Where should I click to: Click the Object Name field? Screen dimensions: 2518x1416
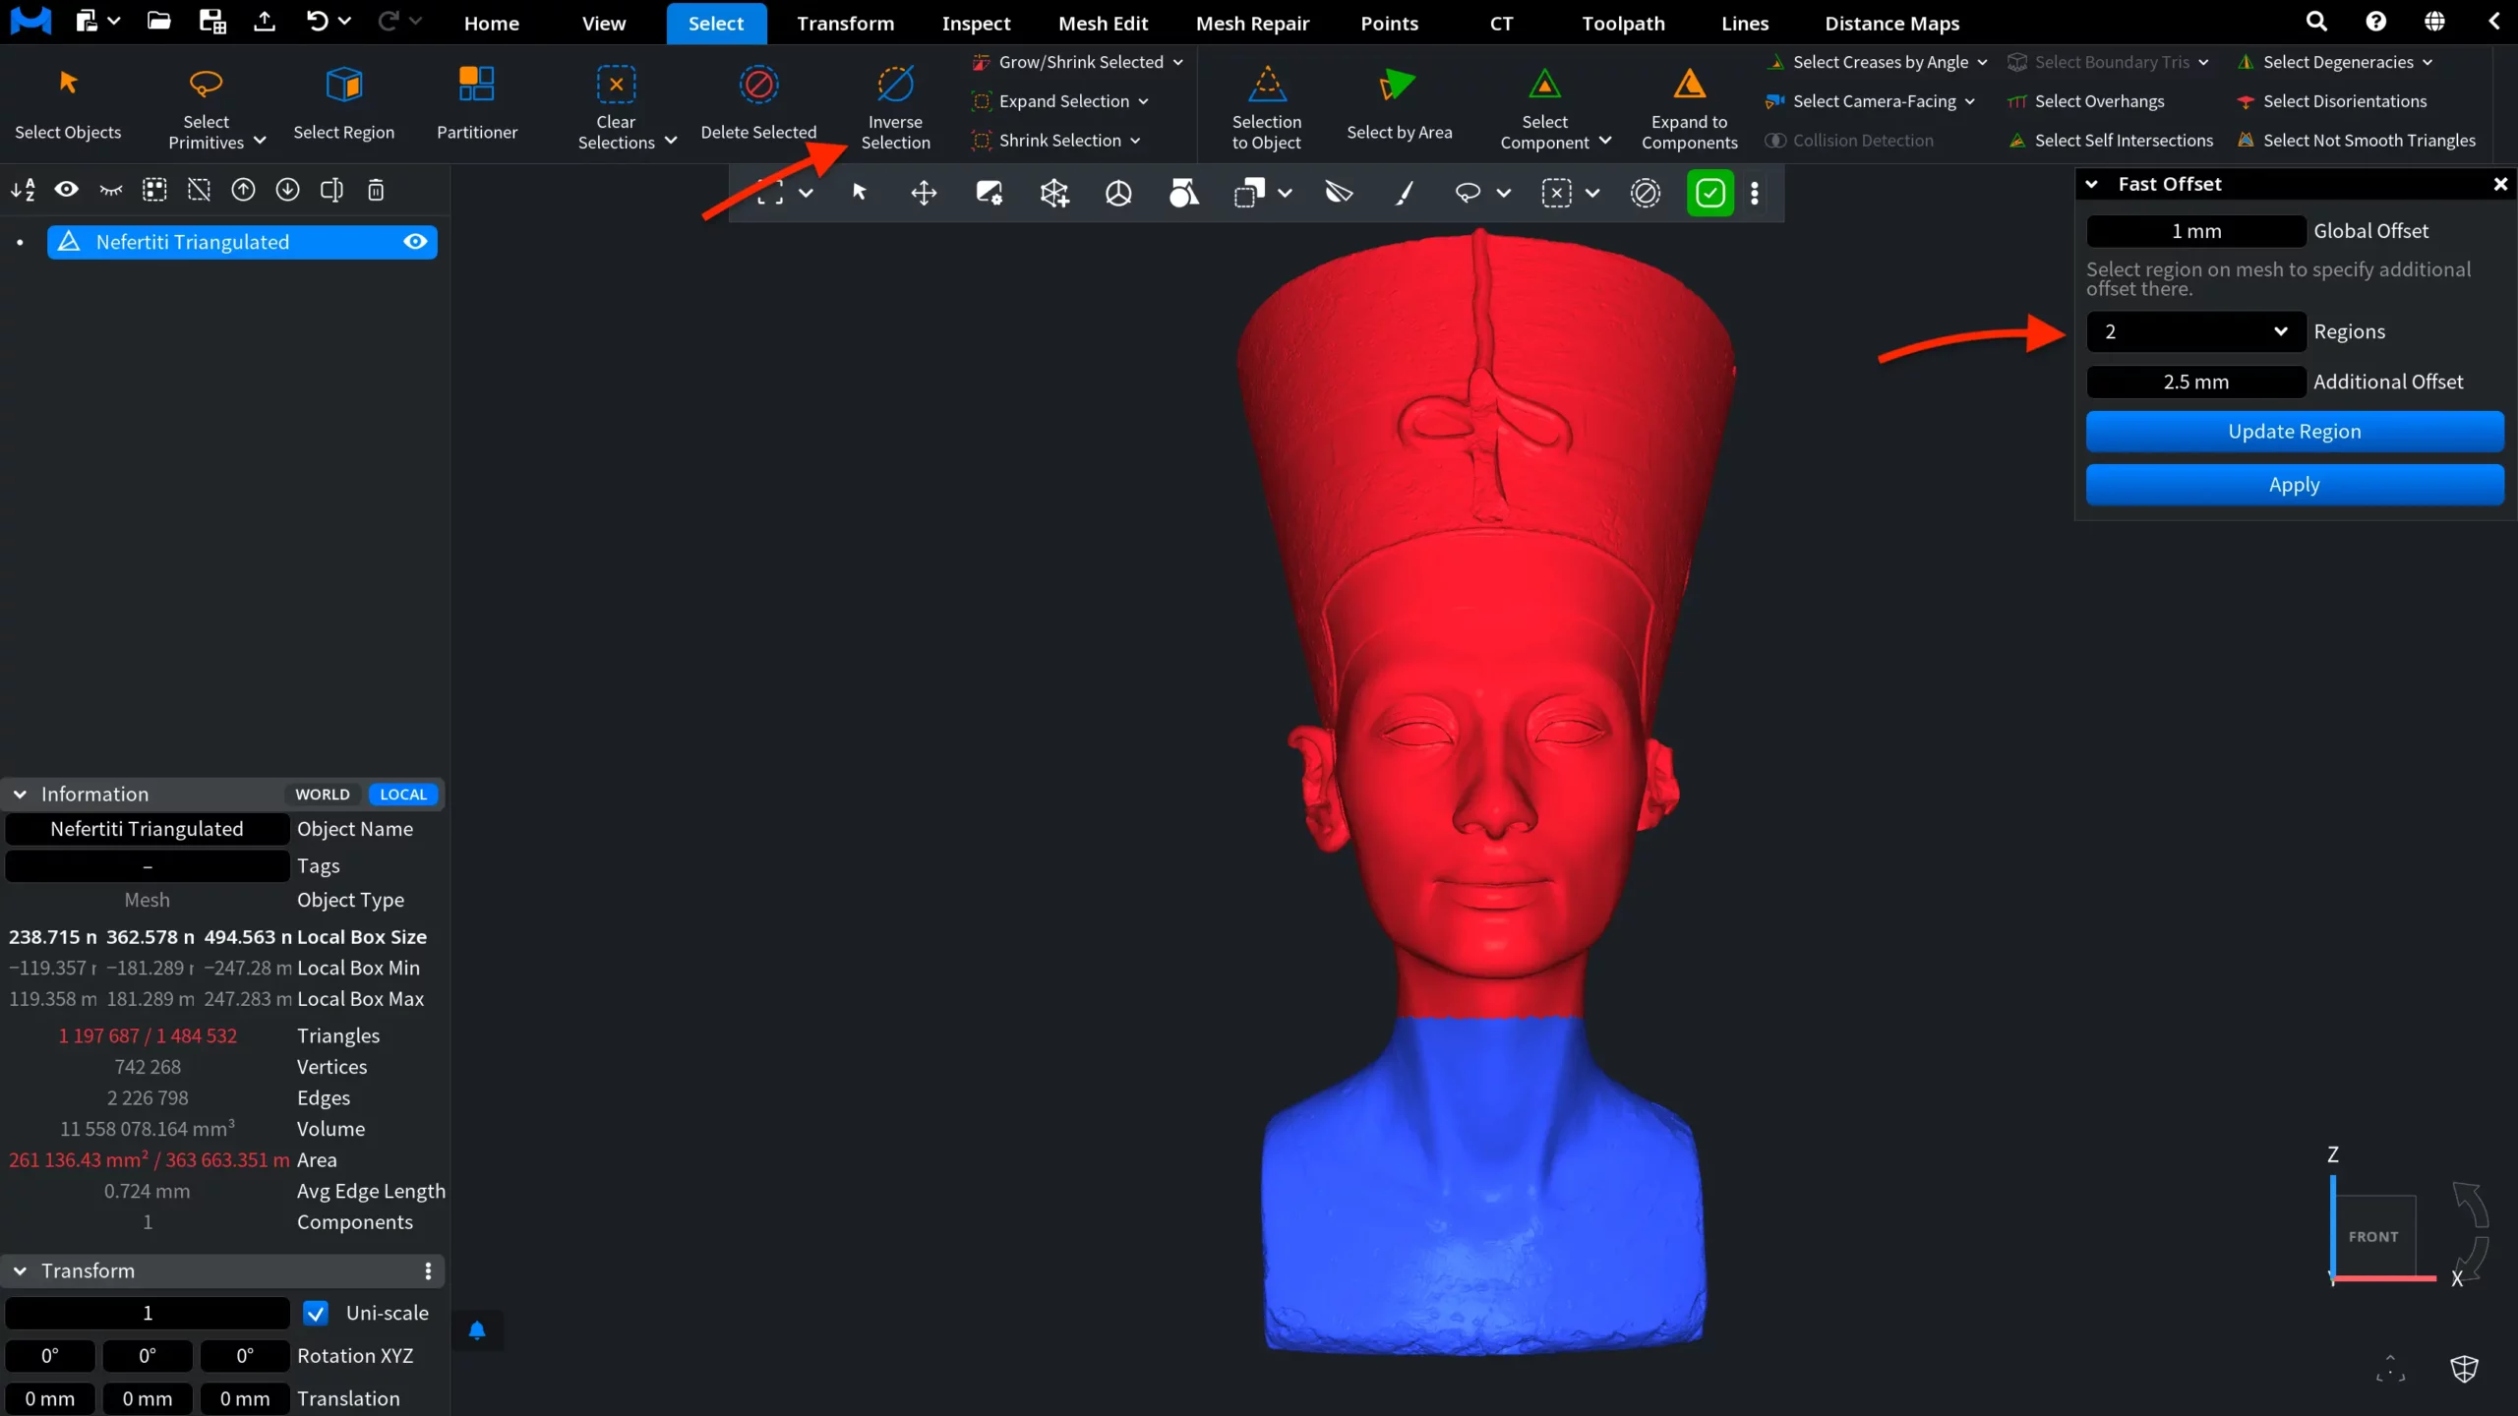pos(148,829)
